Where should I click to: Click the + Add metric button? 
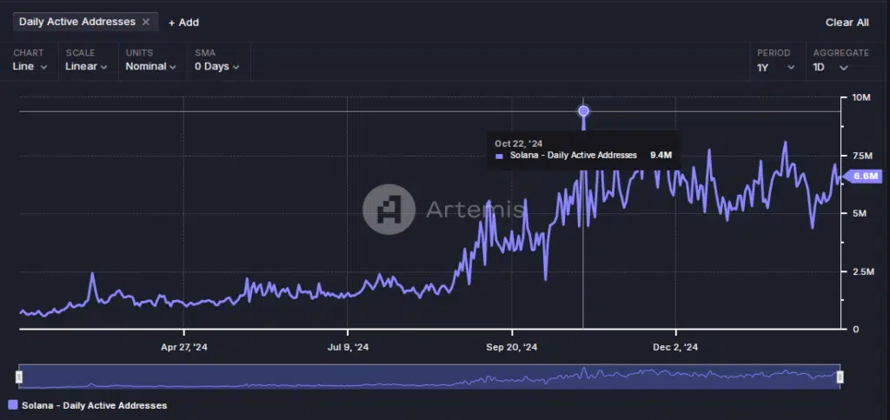click(x=183, y=23)
